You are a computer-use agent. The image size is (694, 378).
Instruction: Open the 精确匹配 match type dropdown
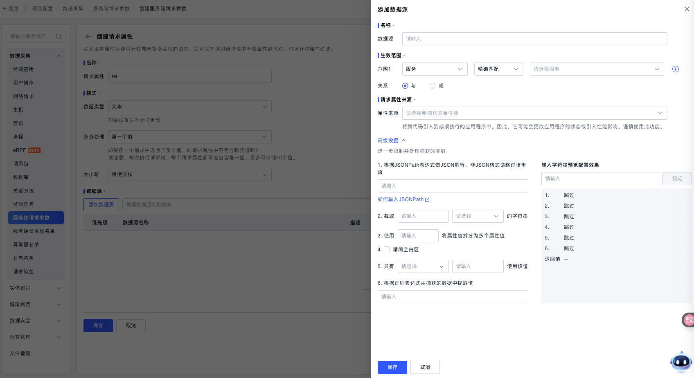[498, 69]
